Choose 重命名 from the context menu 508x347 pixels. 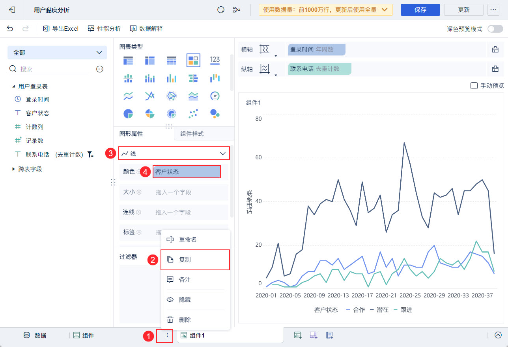coord(195,240)
